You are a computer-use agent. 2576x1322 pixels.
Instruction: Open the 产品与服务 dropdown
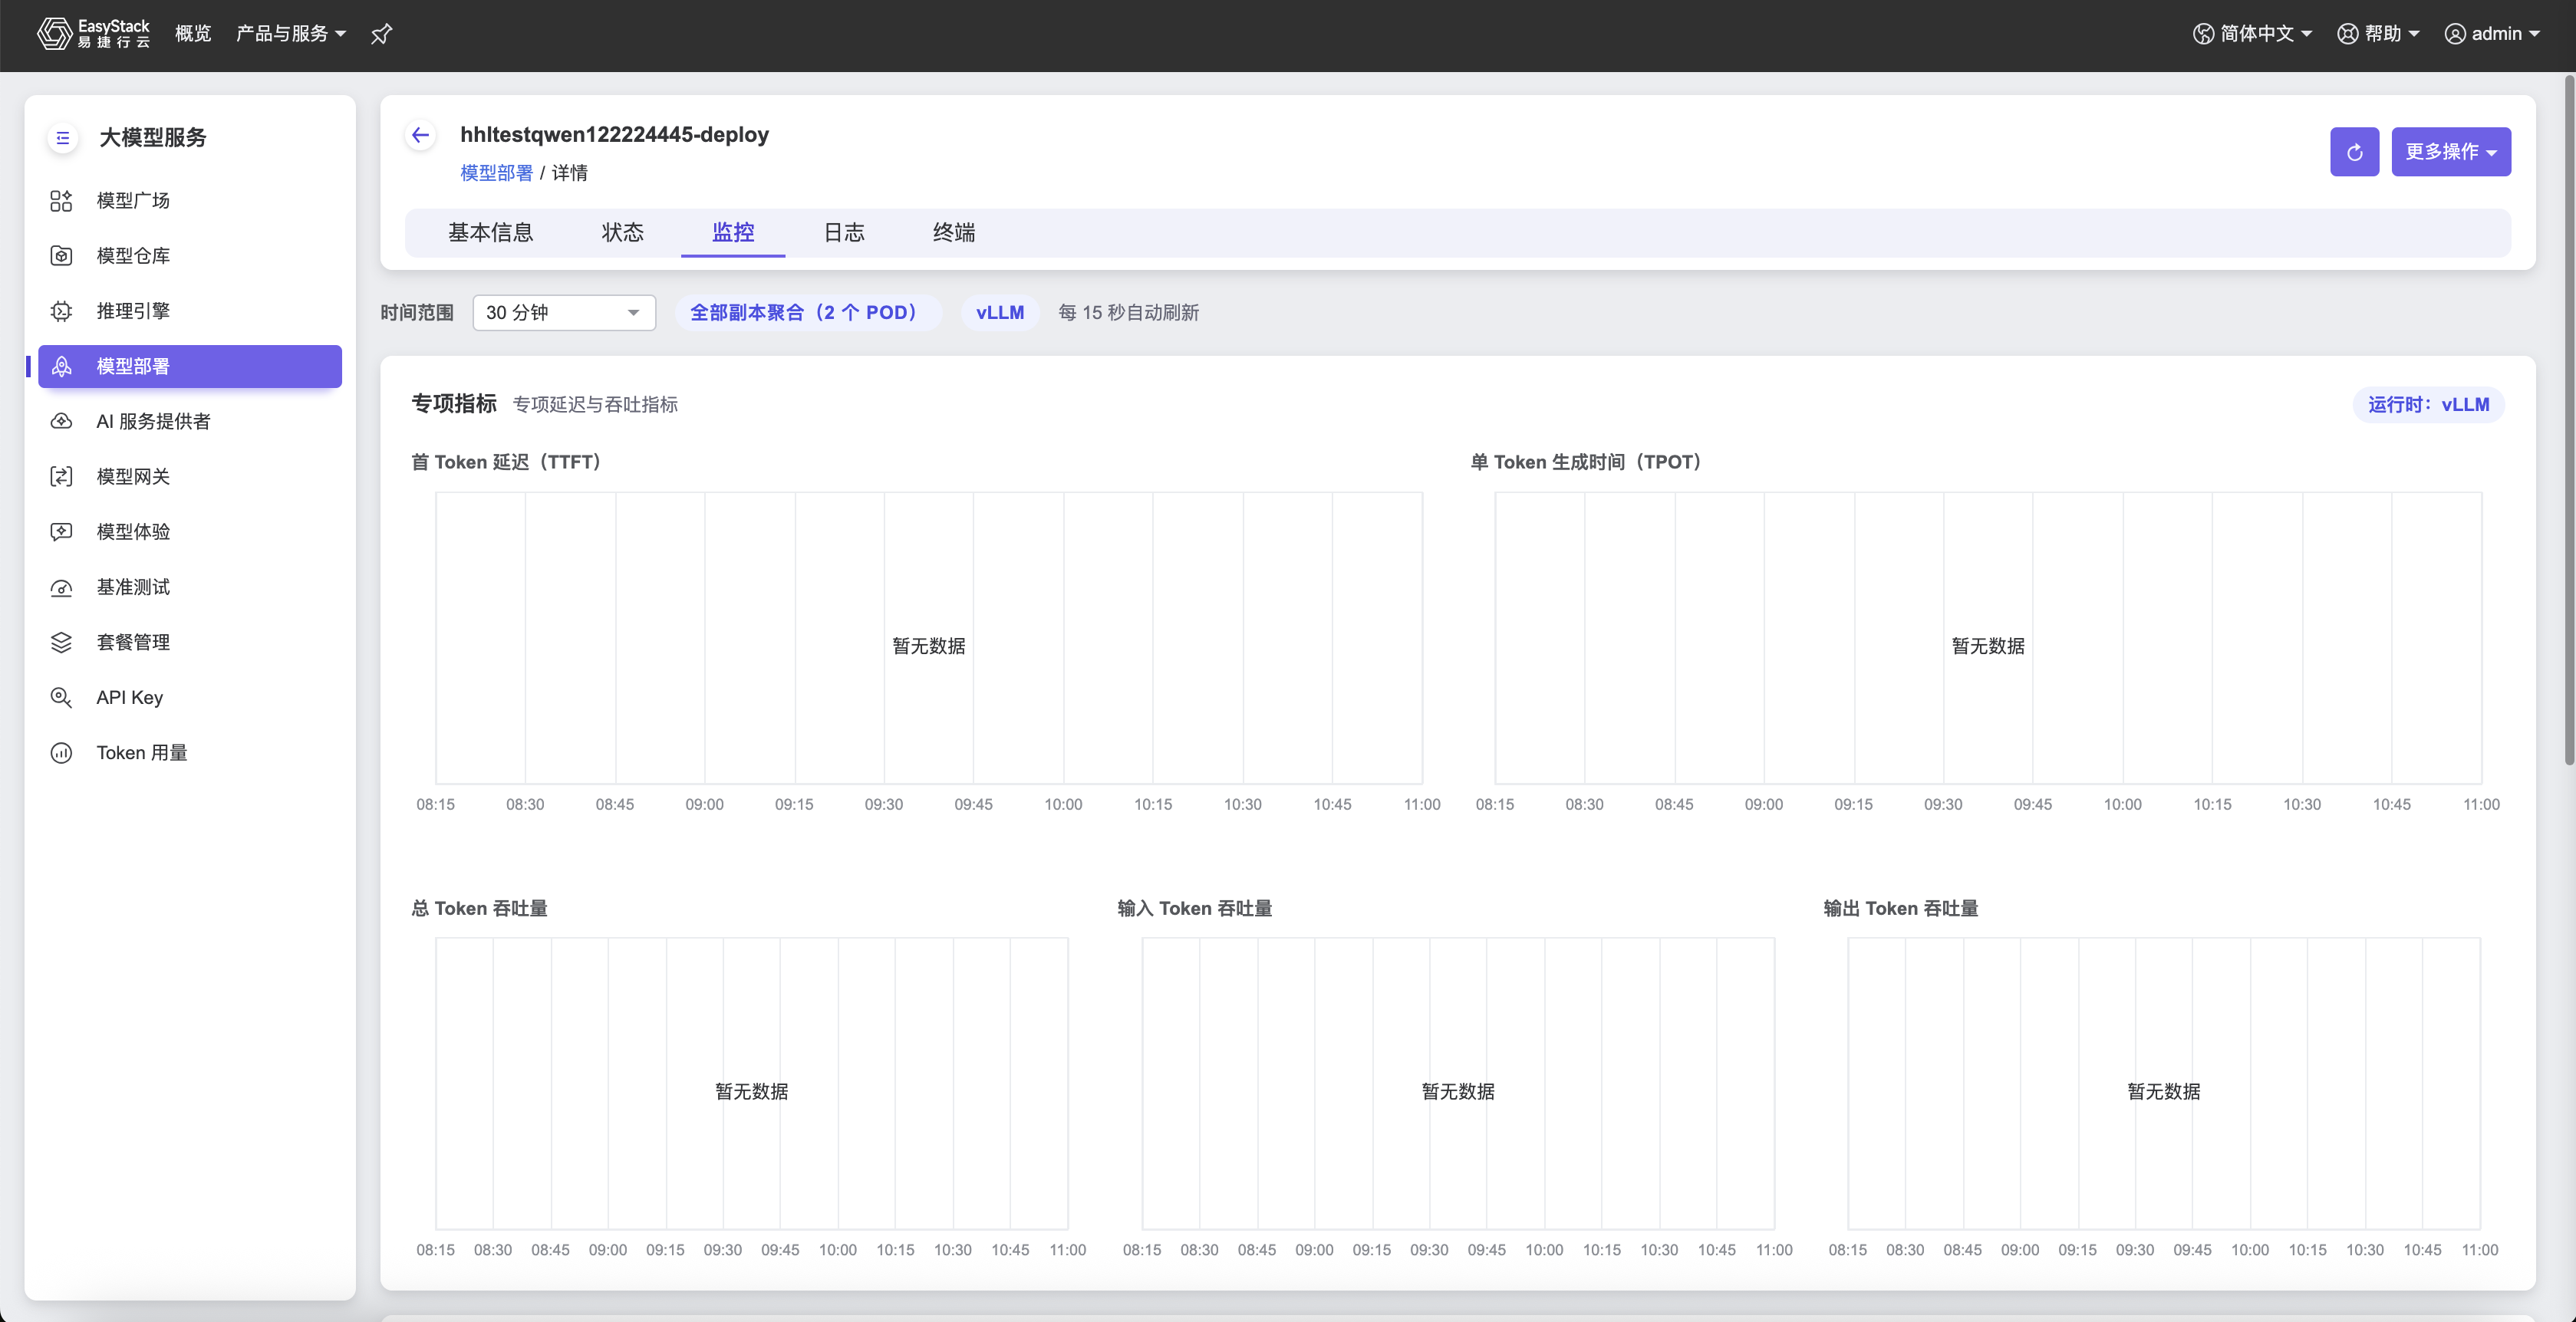(290, 34)
